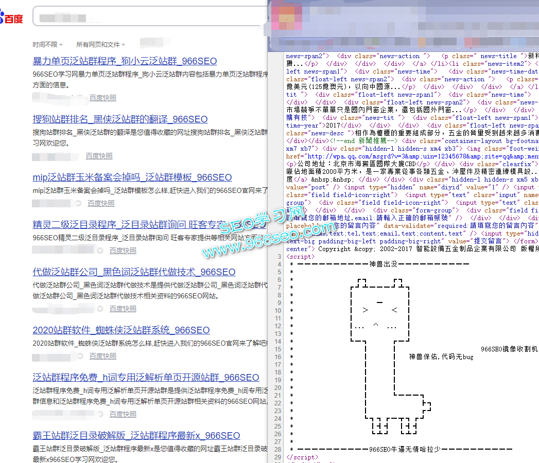
Task: Click the 神兽出没 comment line
Action: pyautogui.click(x=383, y=264)
